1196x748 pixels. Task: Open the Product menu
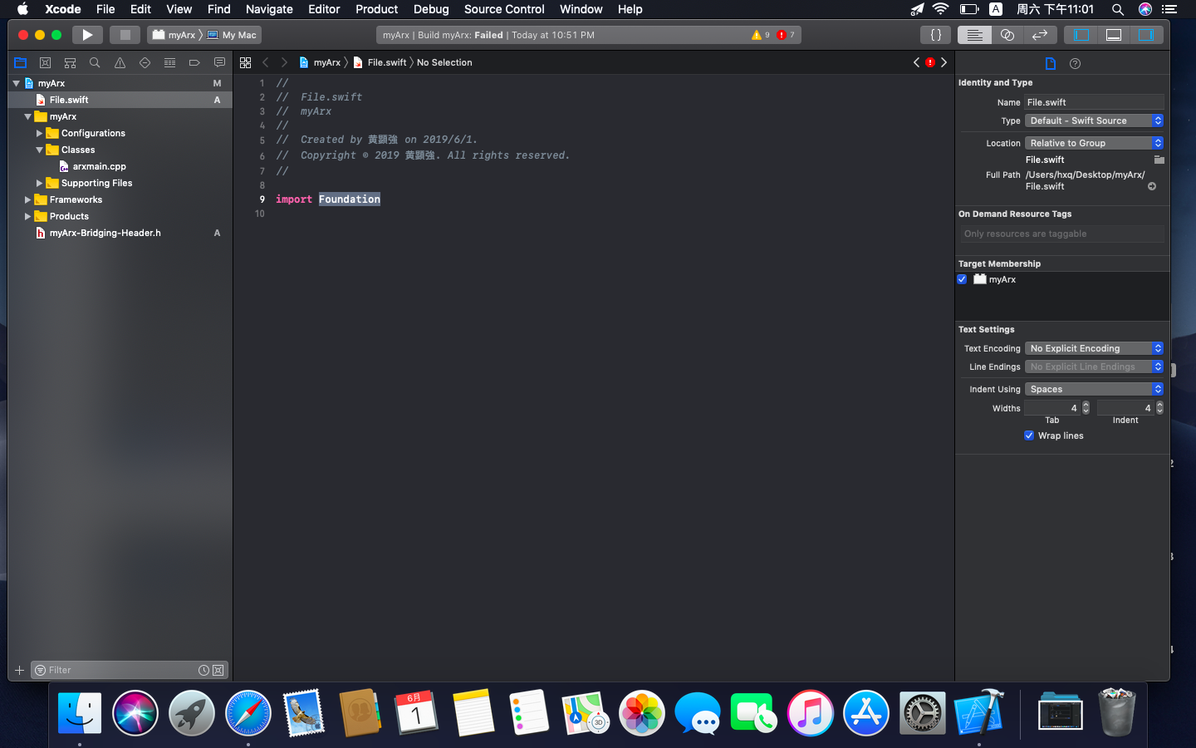point(376,9)
